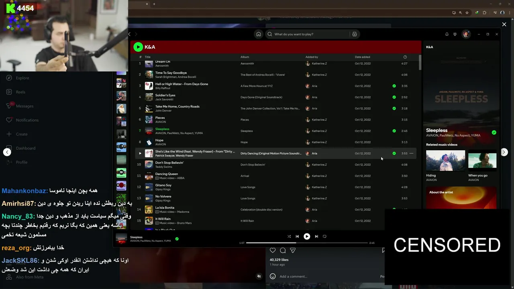514x289 pixels.
Task: Open Instagram Reels in sidebar
Action: pyautogui.click(x=16, y=92)
